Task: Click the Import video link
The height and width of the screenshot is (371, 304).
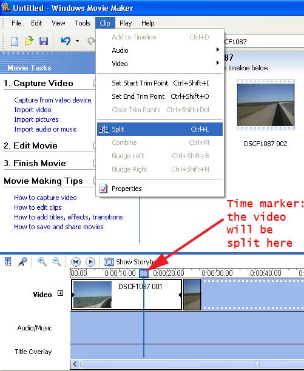Action: click(x=33, y=110)
